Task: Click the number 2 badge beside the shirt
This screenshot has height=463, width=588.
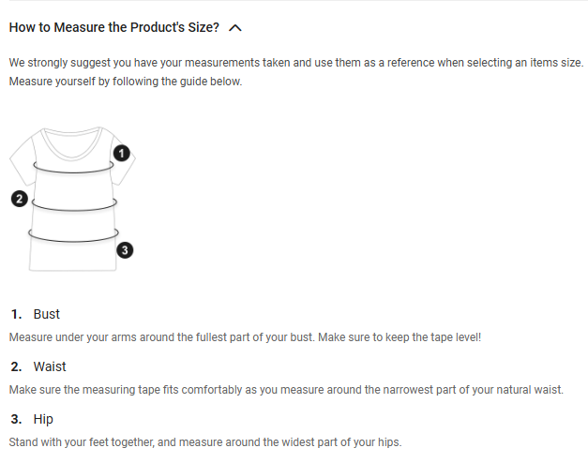Action: [x=18, y=198]
